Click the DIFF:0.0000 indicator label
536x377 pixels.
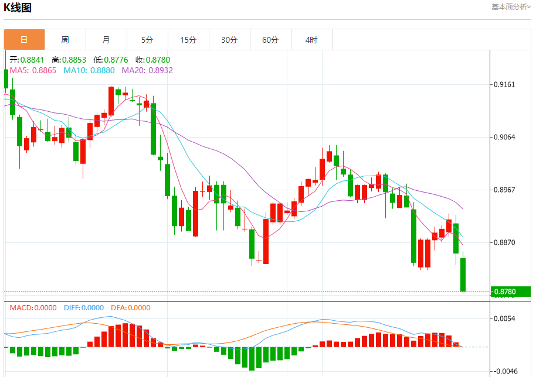pos(84,308)
